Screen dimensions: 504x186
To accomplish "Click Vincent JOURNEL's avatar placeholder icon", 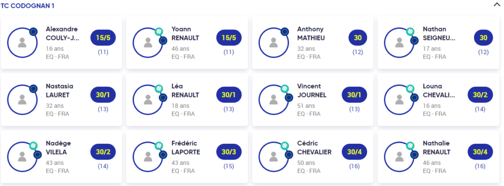I will (x=274, y=99).
